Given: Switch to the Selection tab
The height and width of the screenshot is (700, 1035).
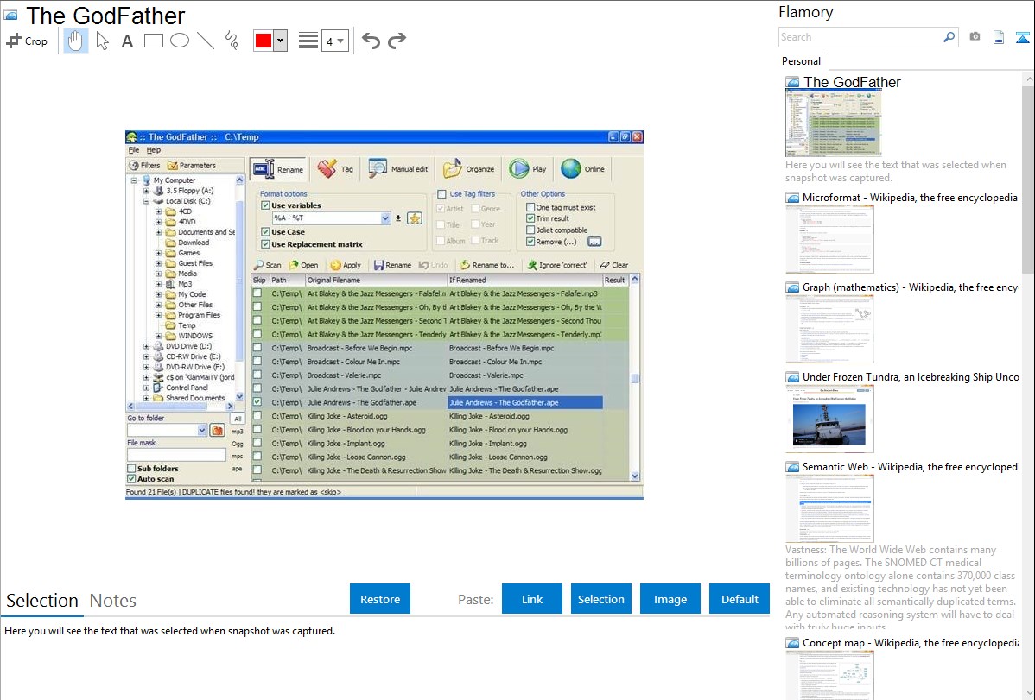Looking at the screenshot, I should (42, 601).
